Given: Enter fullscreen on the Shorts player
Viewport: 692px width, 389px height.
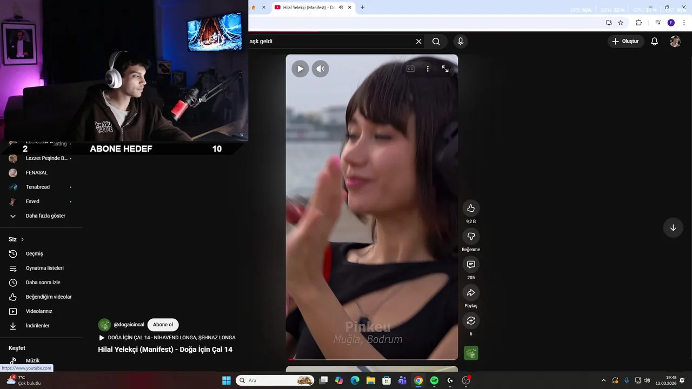Looking at the screenshot, I should pyautogui.click(x=445, y=69).
